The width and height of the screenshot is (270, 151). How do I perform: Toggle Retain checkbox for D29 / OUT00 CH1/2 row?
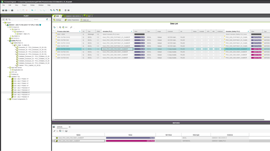coord(195,37)
